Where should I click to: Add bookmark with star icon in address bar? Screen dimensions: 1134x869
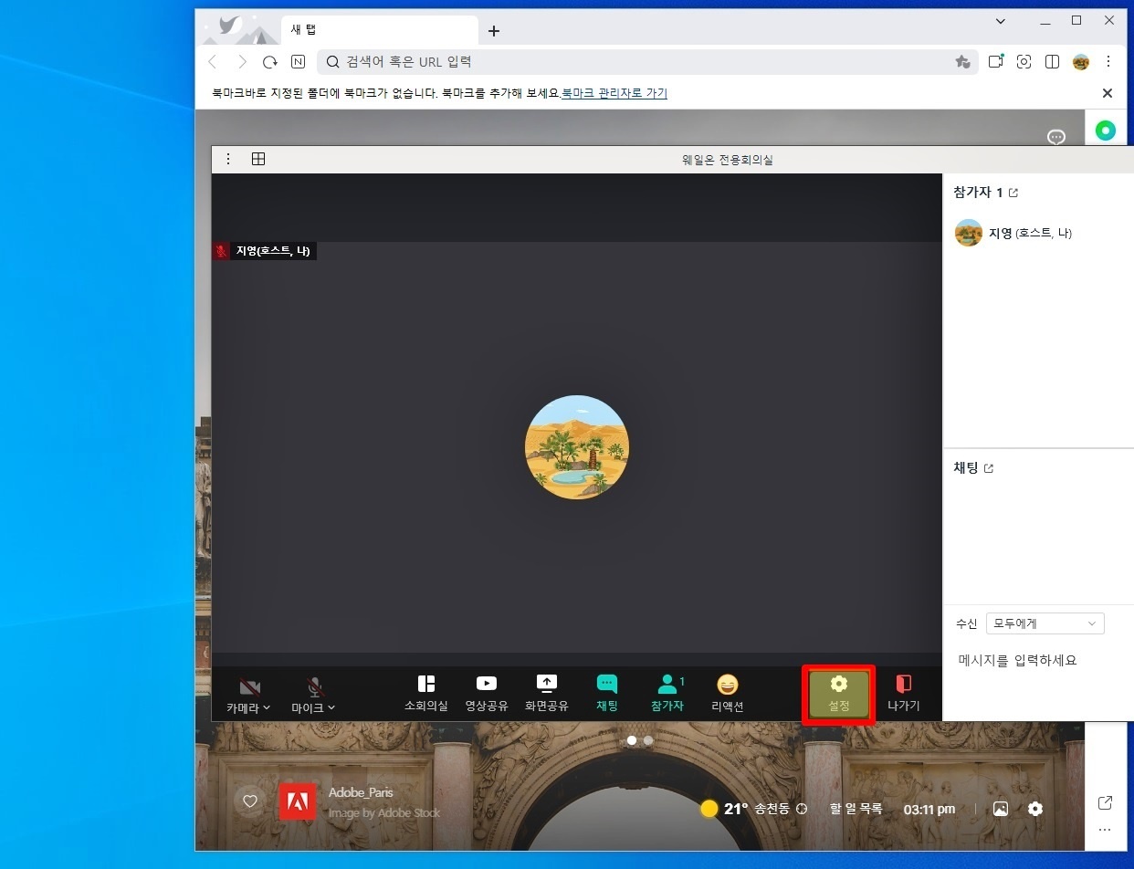point(962,62)
